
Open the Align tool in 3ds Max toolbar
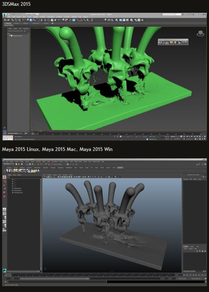coord(112,20)
